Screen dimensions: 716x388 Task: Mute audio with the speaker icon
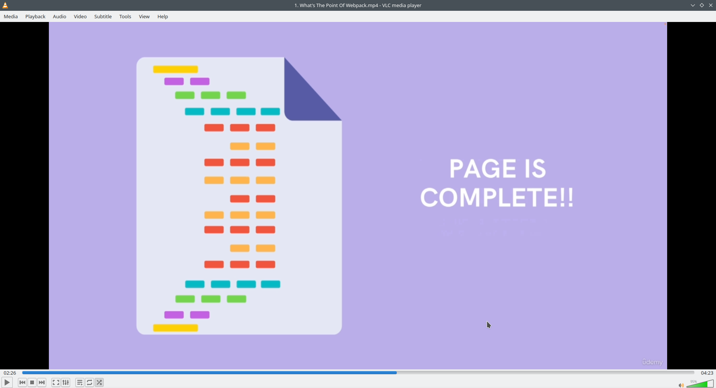click(681, 385)
